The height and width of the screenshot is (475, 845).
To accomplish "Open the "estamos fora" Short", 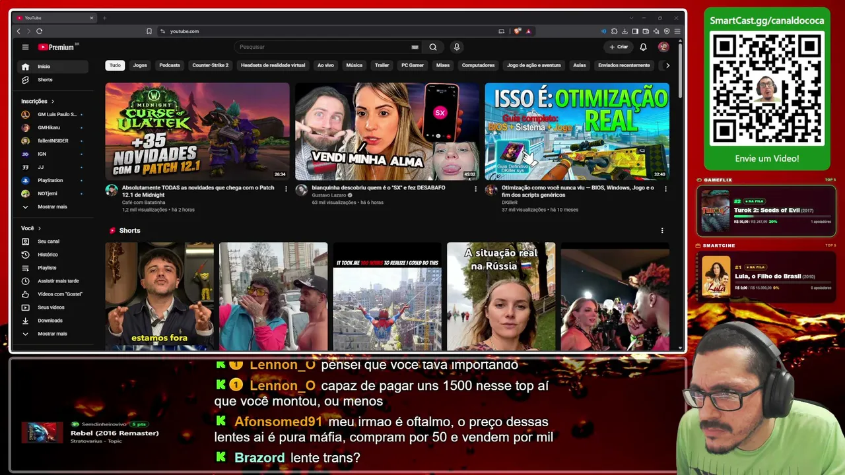I will click(x=160, y=296).
